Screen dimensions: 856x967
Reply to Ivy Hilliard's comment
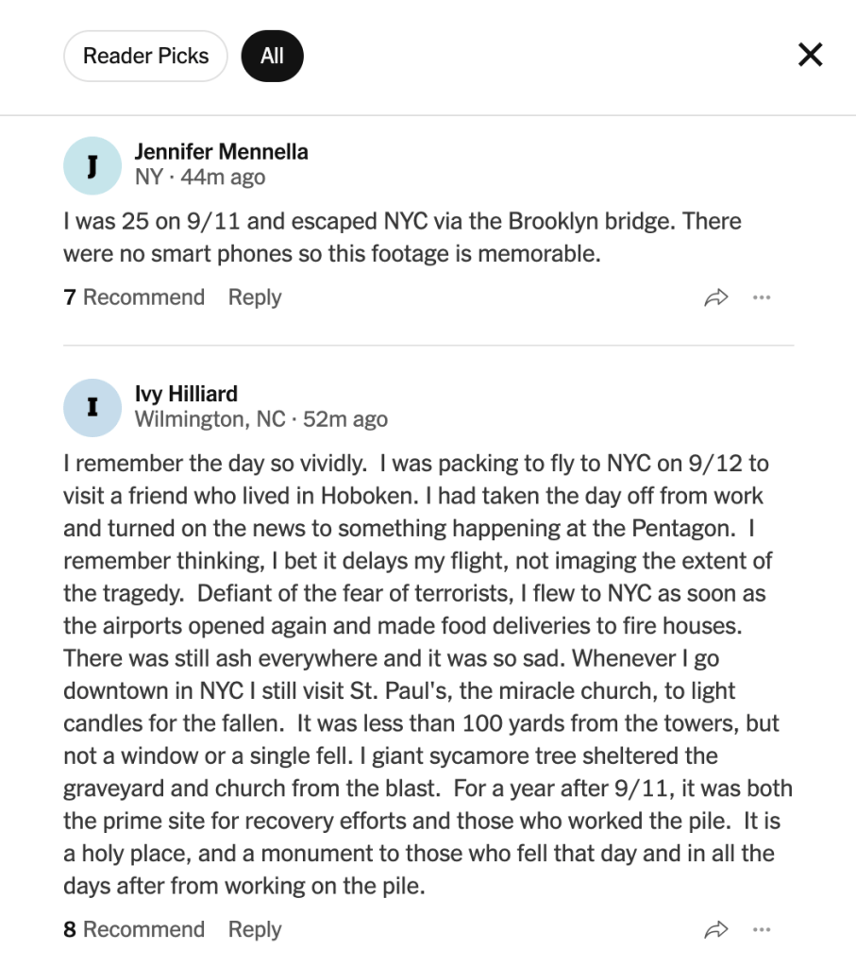(255, 929)
